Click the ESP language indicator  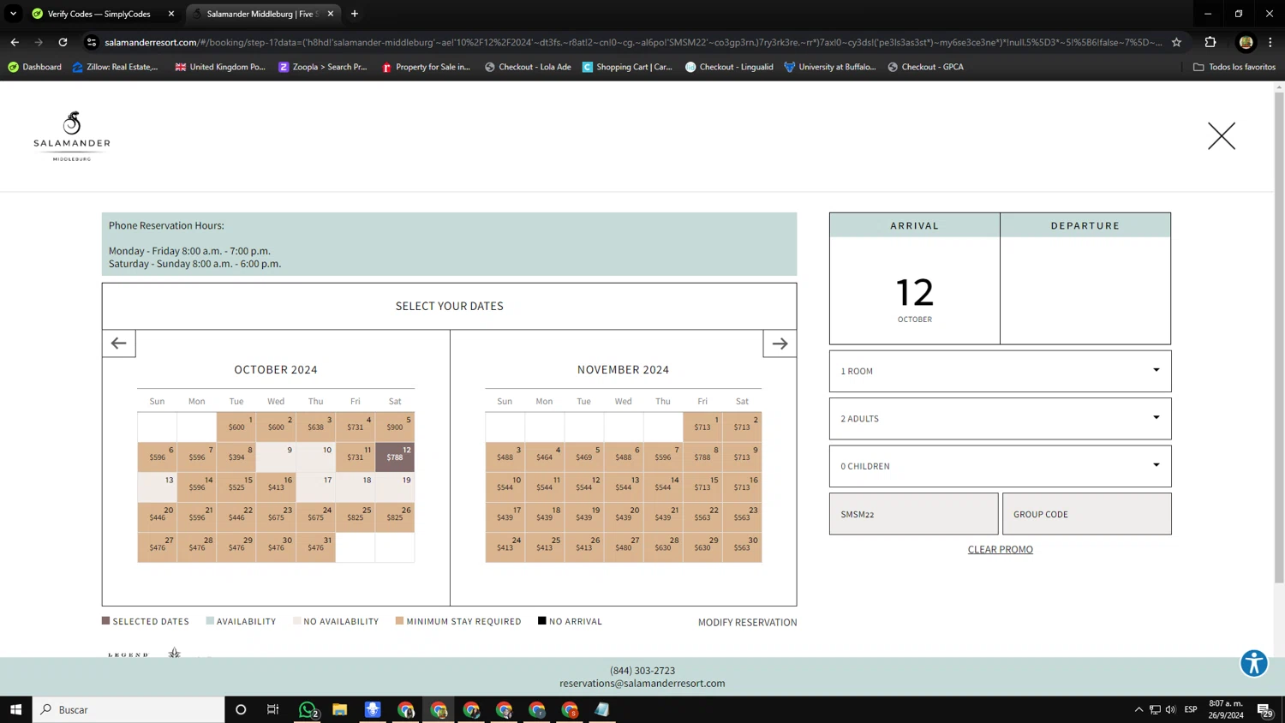(1191, 709)
